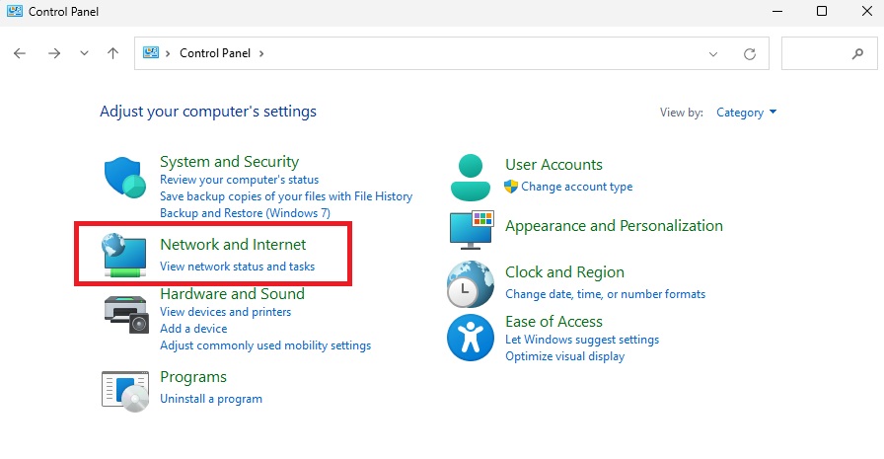Click the search magnifier icon
Image resolution: width=884 pixels, height=459 pixels.
857,54
